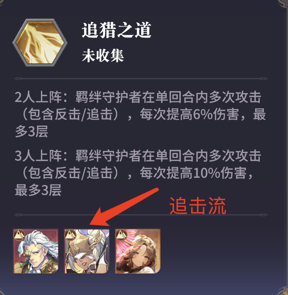The height and width of the screenshot is (295, 288).
Task: Select the golden-helmet blindfolded hero portrait
Action: pyautogui.click(x=87, y=251)
